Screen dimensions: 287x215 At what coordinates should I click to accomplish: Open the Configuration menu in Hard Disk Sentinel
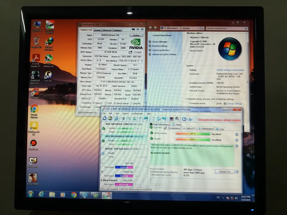pos(137,114)
